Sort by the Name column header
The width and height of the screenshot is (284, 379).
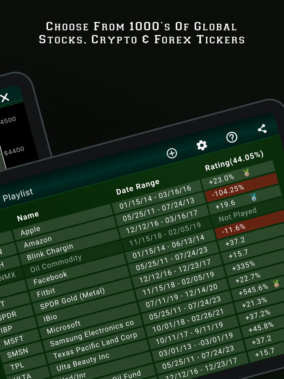click(28, 216)
